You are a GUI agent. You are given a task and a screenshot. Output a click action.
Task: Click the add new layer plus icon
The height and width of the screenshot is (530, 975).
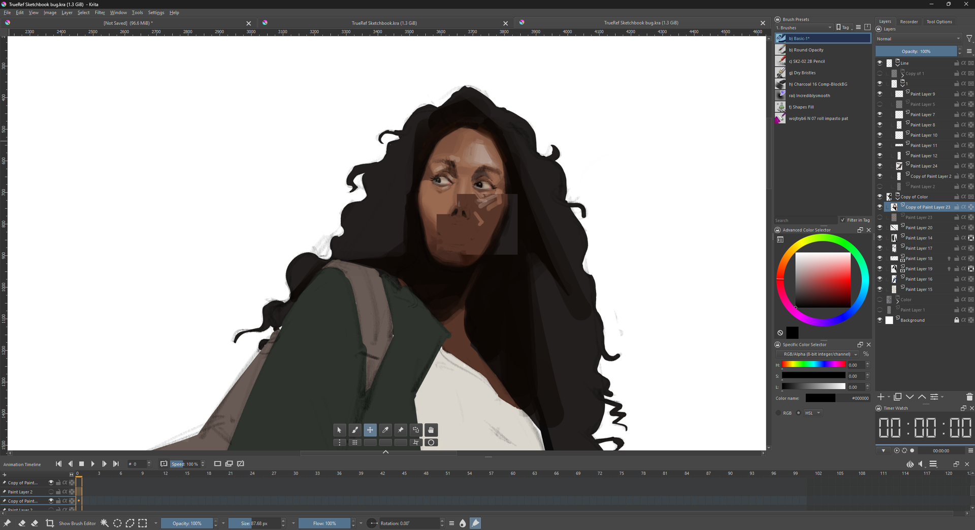pos(881,397)
